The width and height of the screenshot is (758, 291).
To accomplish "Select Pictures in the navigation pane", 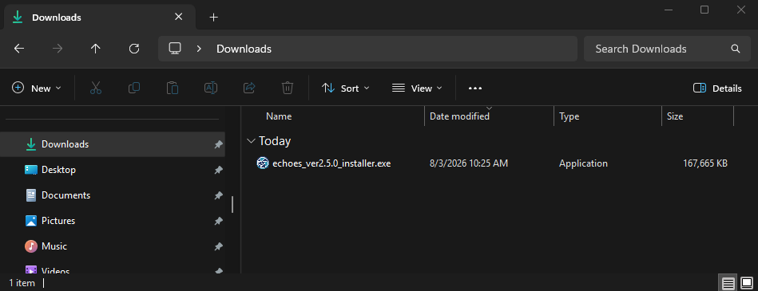I will point(112,221).
